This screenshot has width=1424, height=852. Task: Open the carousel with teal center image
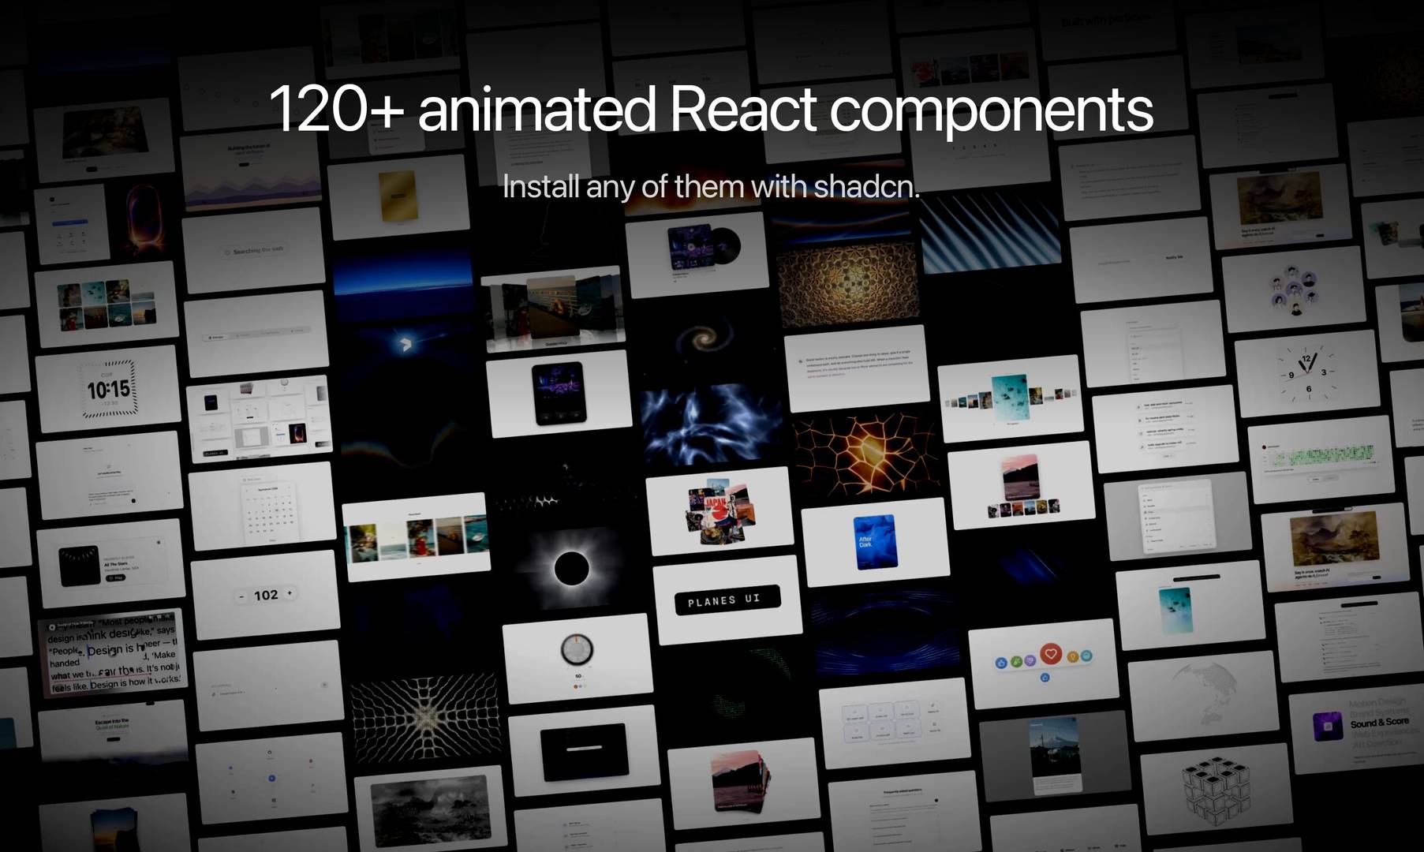point(1011,398)
